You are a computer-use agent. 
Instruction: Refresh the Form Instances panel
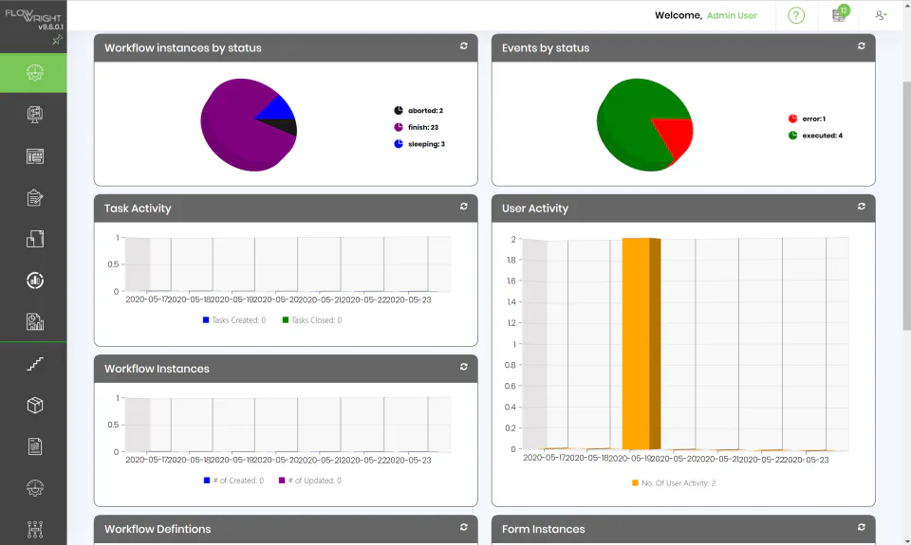click(861, 527)
